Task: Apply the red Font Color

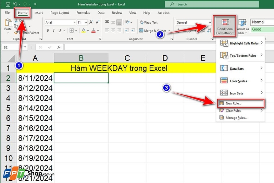Action: [94, 31]
